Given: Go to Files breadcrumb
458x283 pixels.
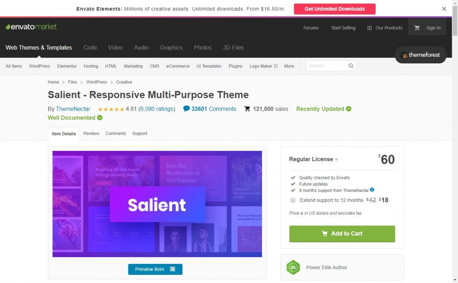Looking at the screenshot, I should (72, 82).
